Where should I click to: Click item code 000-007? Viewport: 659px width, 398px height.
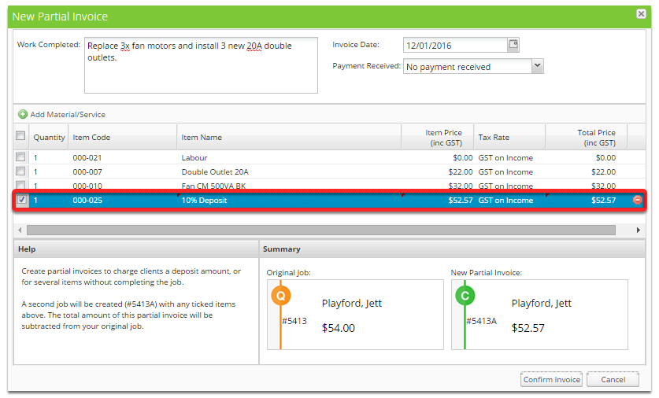coord(87,172)
